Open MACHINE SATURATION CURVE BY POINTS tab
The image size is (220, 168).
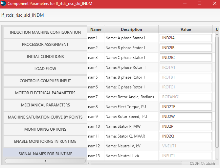click(45, 117)
